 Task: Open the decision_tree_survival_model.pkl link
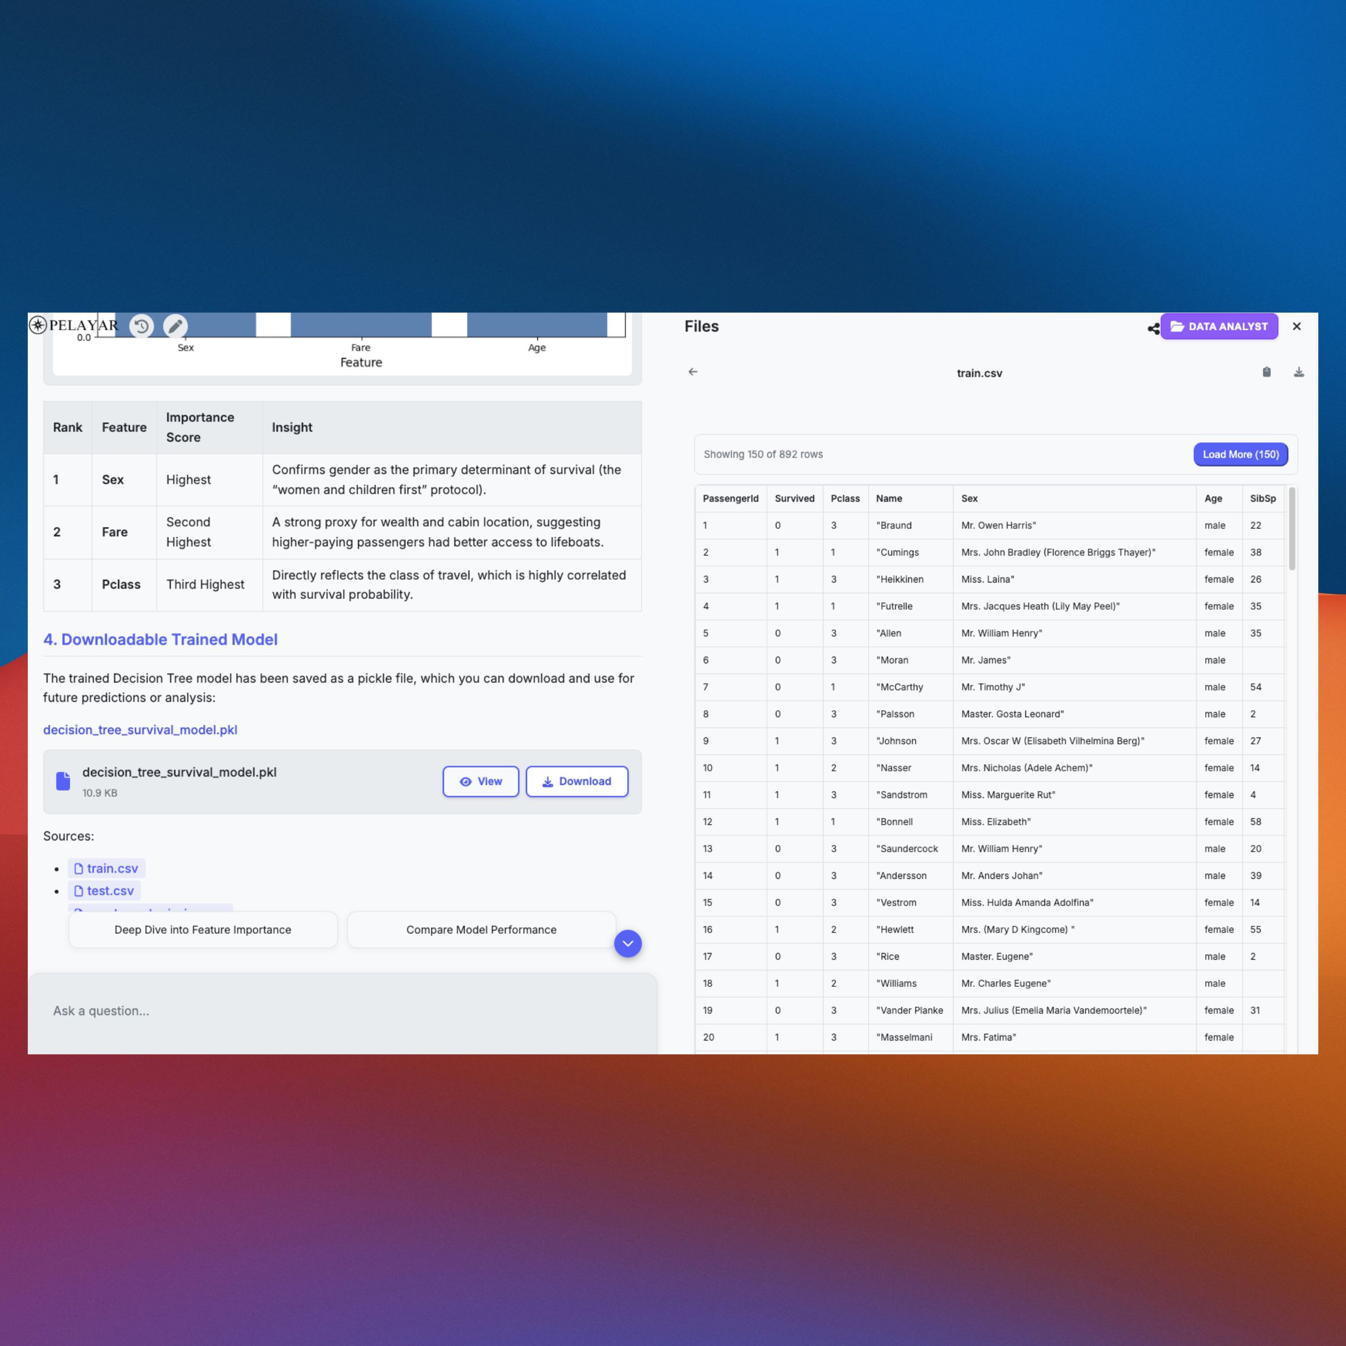(140, 730)
